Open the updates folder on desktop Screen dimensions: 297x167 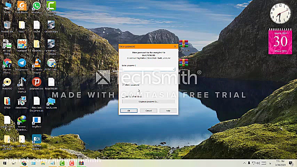[x=37, y=46]
